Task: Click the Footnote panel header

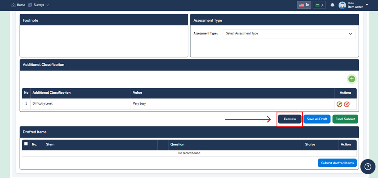Action: pos(104,20)
